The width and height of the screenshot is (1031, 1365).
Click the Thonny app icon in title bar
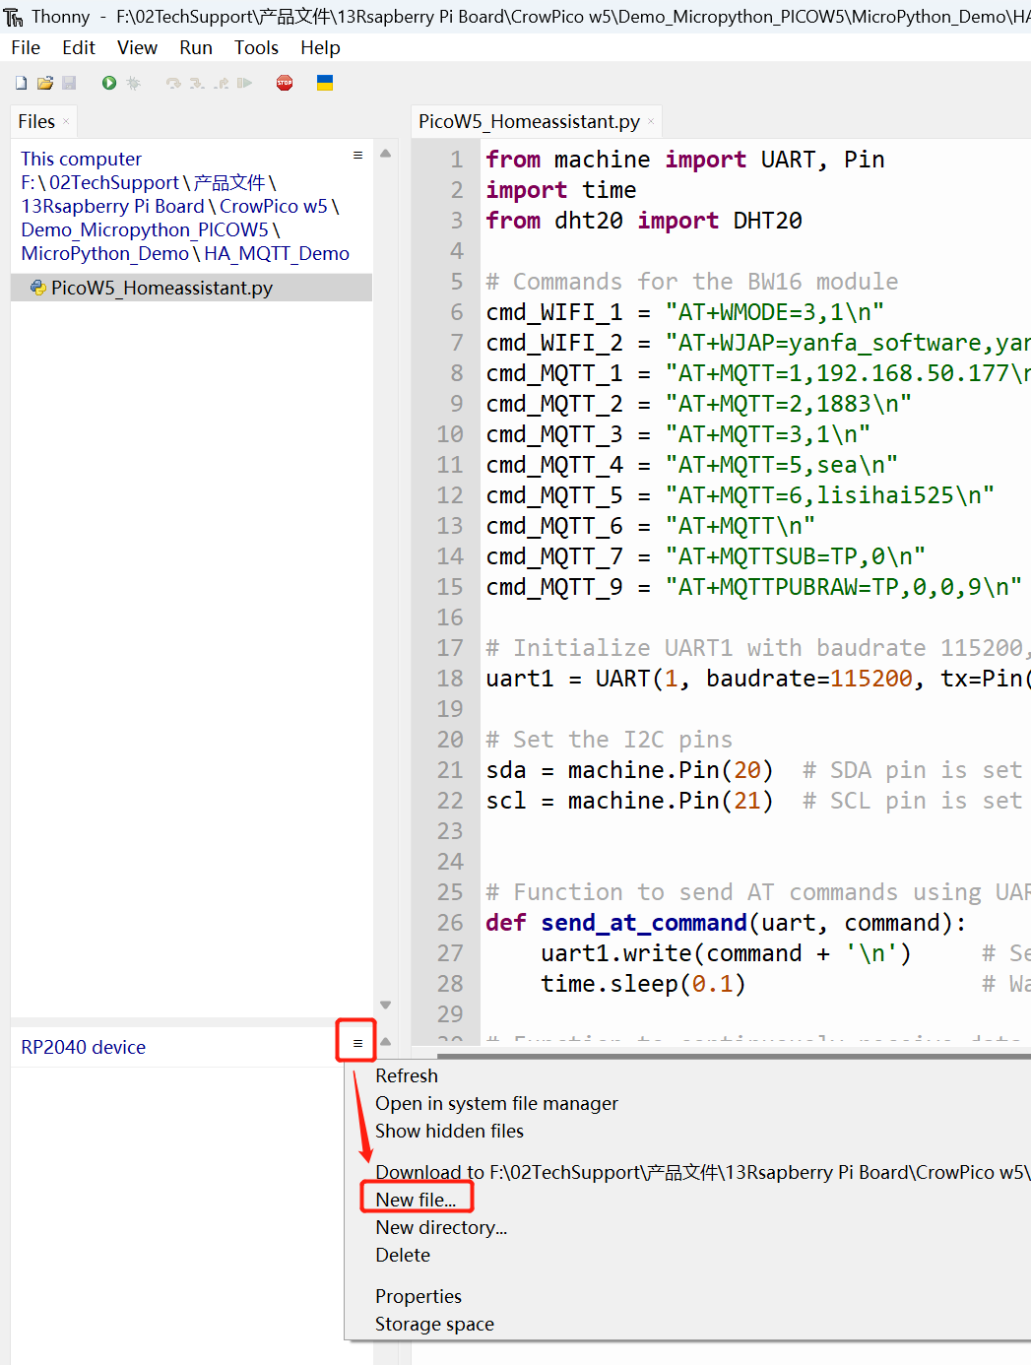(14, 17)
